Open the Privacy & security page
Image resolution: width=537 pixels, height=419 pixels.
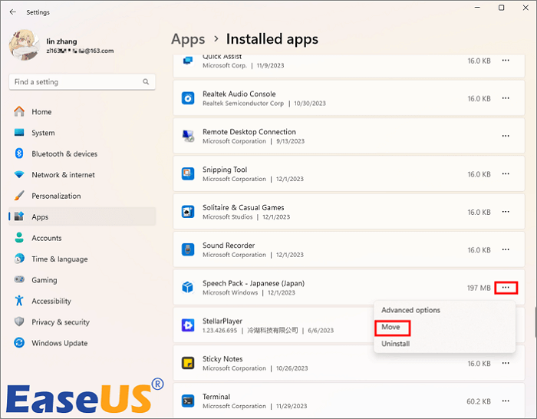point(82,322)
